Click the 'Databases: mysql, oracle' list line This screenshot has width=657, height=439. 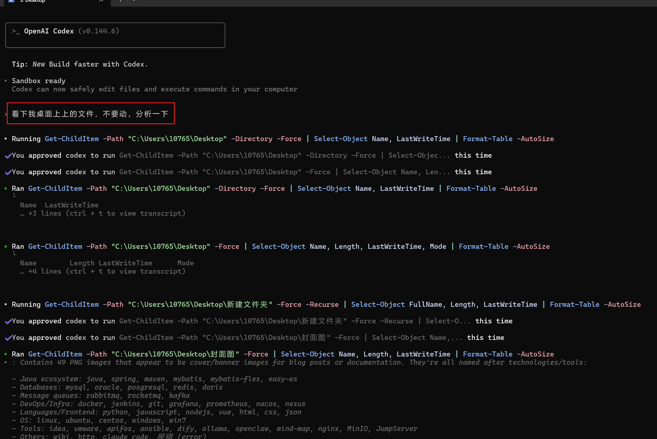click(x=117, y=387)
